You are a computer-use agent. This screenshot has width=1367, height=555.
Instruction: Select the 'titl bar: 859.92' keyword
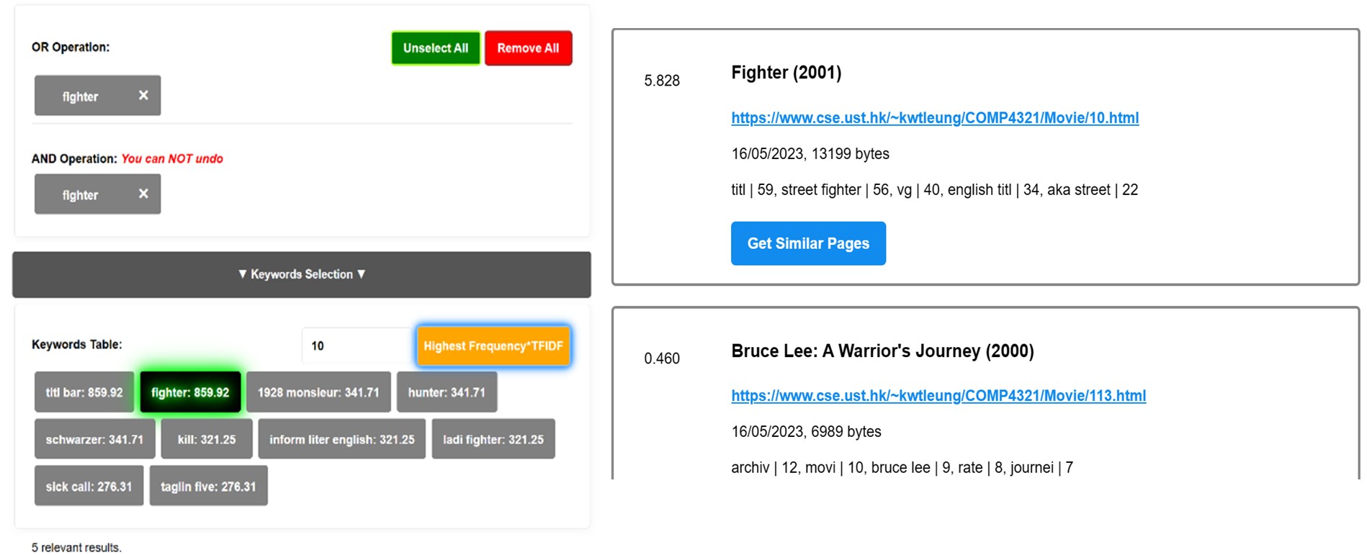84,392
